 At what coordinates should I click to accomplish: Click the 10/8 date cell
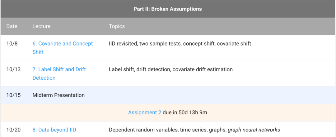(x=12, y=44)
